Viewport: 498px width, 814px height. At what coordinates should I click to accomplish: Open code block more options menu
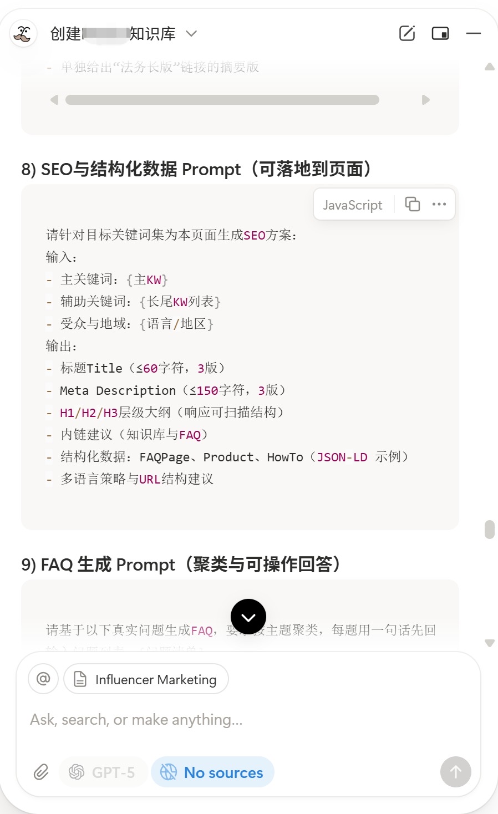tap(439, 204)
